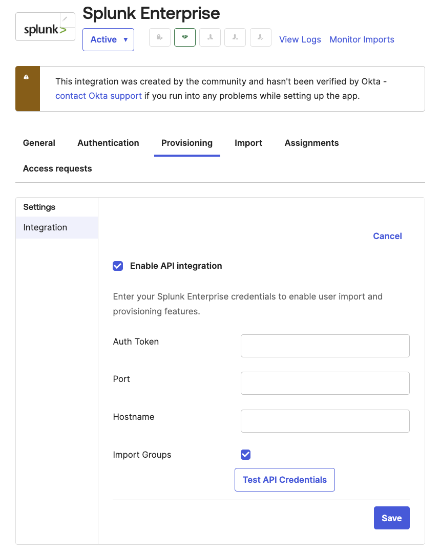440x555 pixels.
Task: Click the green handshake icon
Action: point(185,37)
